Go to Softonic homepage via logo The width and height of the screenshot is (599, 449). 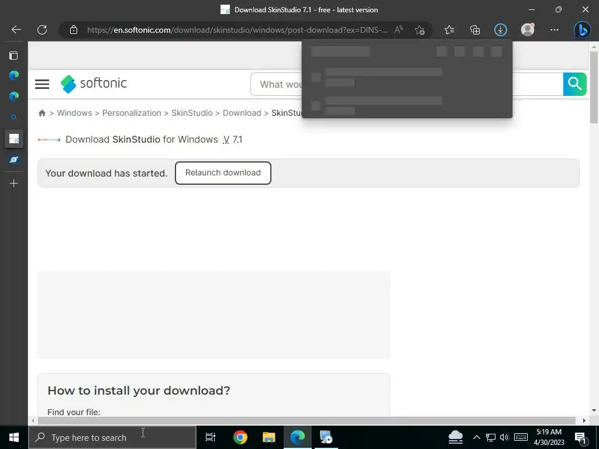coord(94,84)
